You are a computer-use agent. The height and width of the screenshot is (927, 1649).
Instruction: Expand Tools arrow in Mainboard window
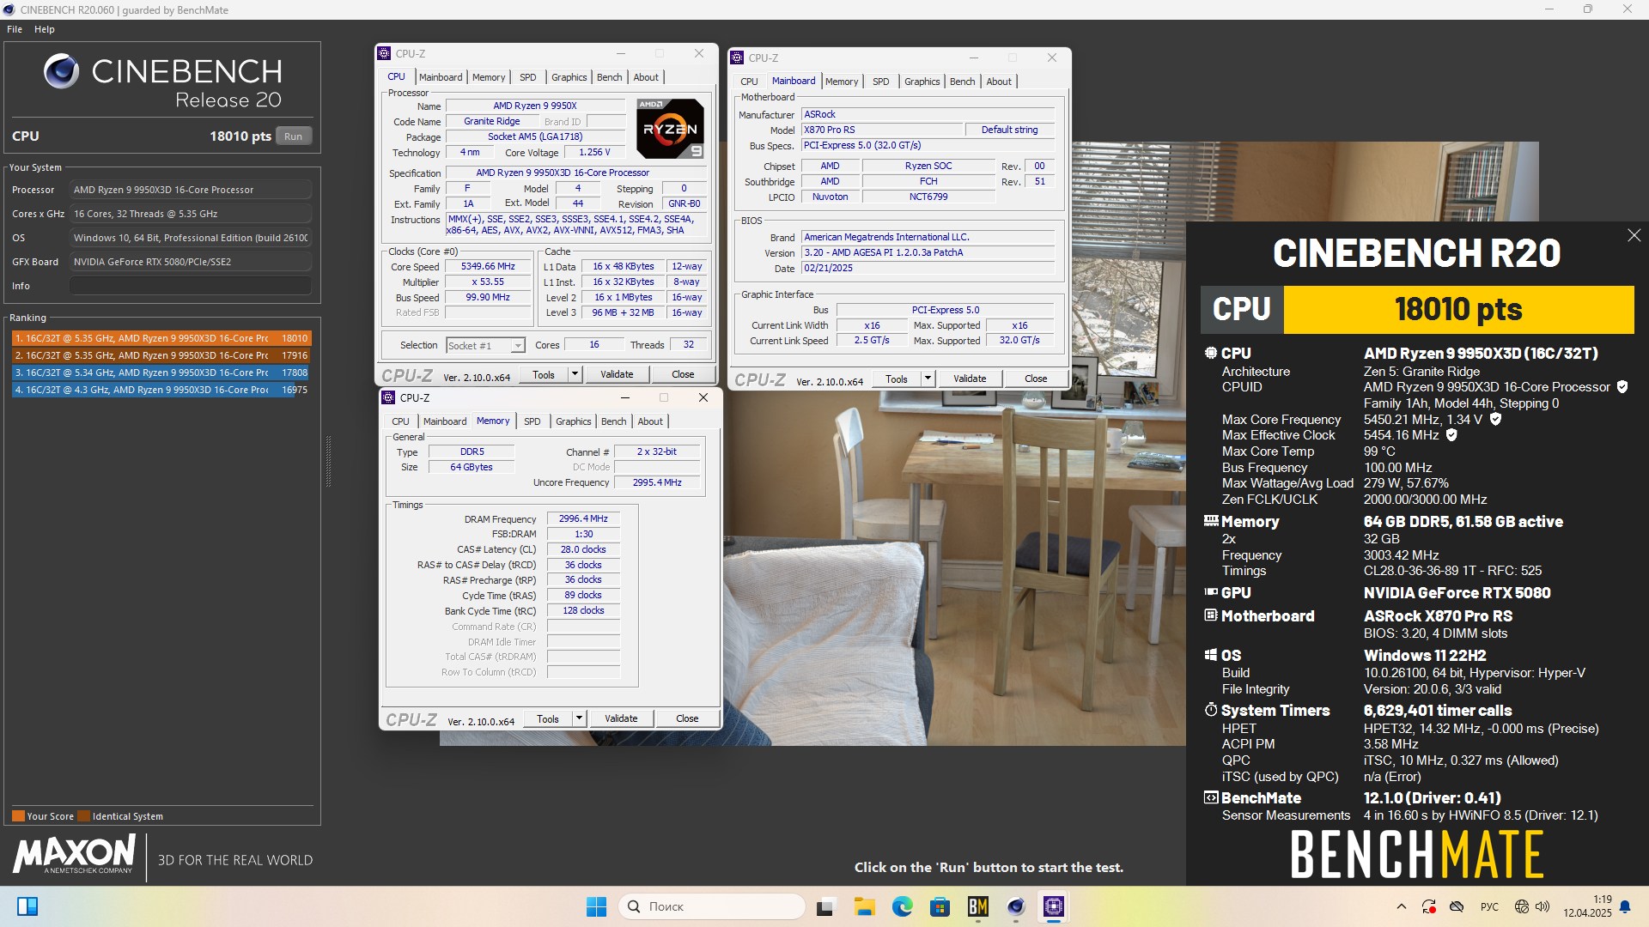coord(928,379)
